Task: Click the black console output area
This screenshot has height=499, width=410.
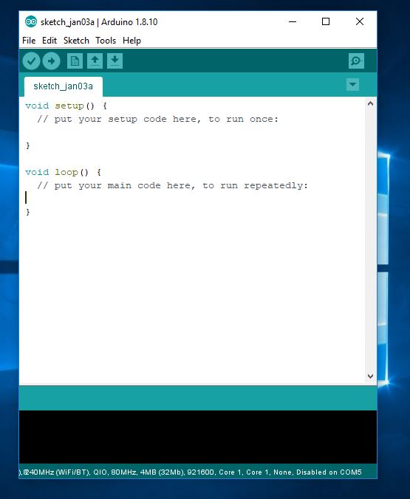Action: 198,437
